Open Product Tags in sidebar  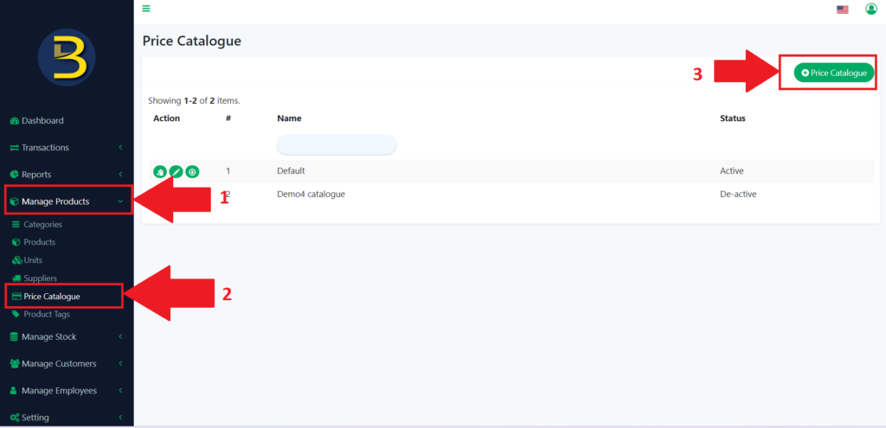47,314
